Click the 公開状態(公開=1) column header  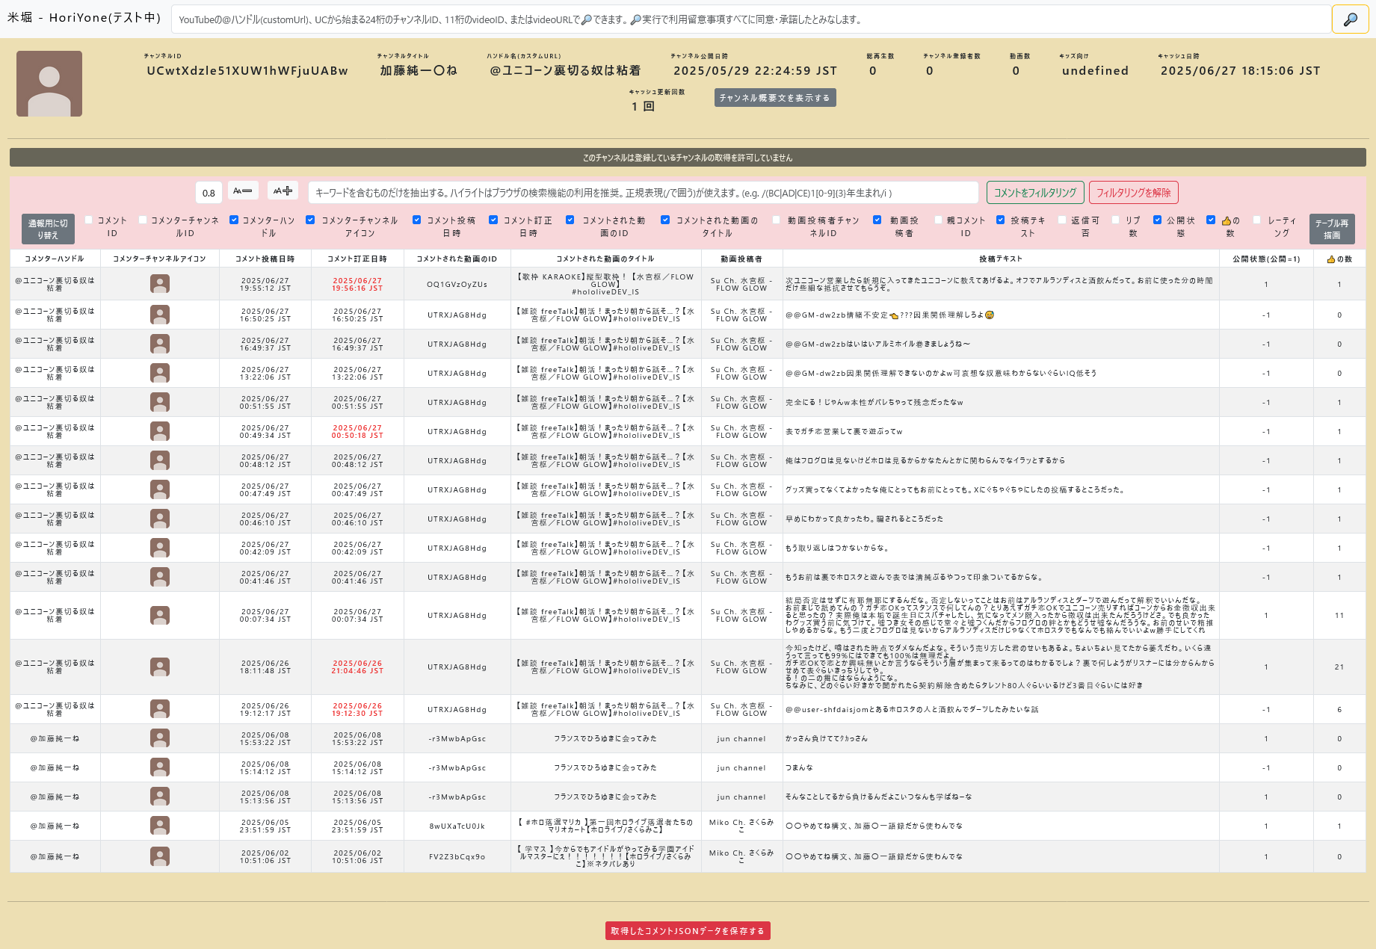pyautogui.click(x=1266, y=259)
